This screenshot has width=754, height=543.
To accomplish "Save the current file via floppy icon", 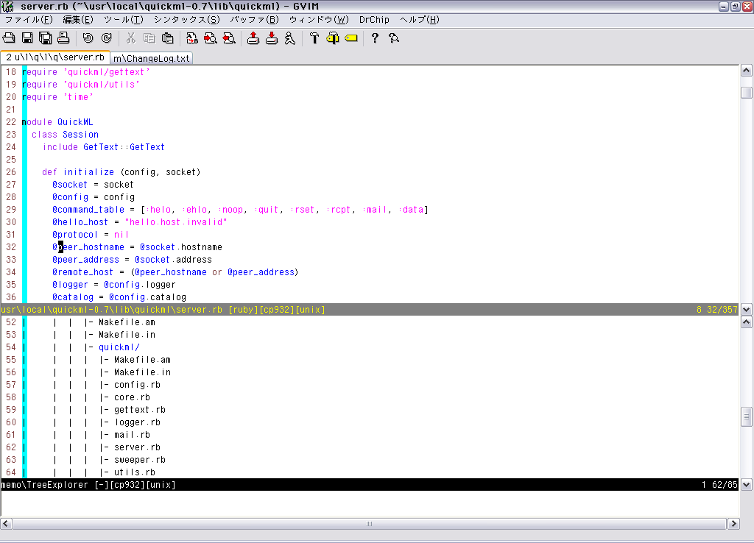I will 27,38.
